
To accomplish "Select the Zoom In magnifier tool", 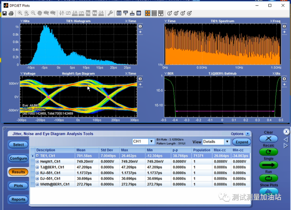I will pyautogui.click(x=20, y=13).
